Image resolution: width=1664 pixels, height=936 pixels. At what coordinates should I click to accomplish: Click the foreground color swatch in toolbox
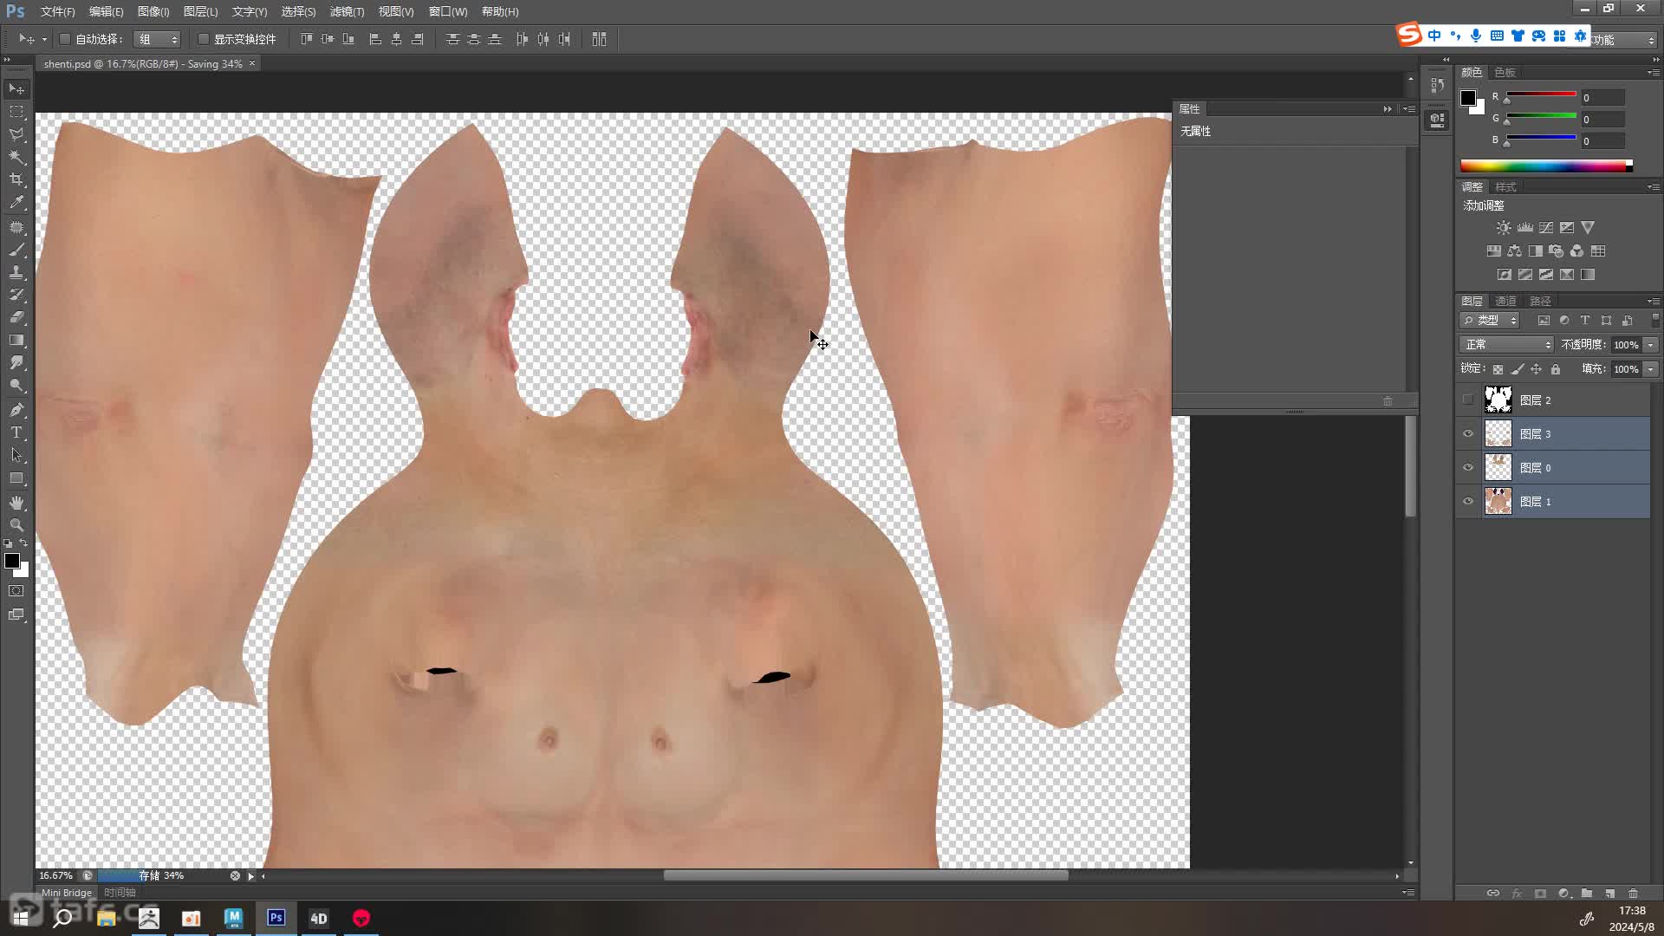[12, 562]
